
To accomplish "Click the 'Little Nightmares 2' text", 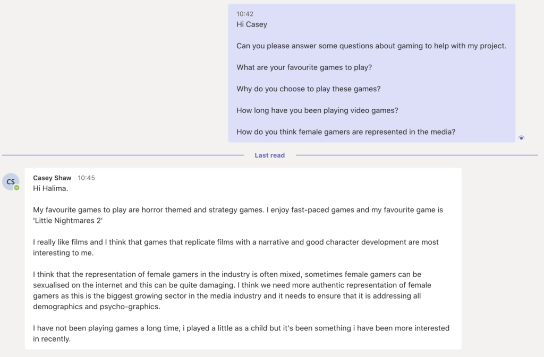I will tap(68, 221).
